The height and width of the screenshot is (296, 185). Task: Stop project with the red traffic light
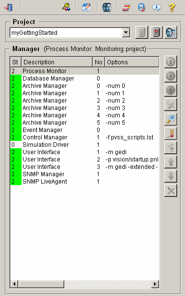tap(157, 32)
